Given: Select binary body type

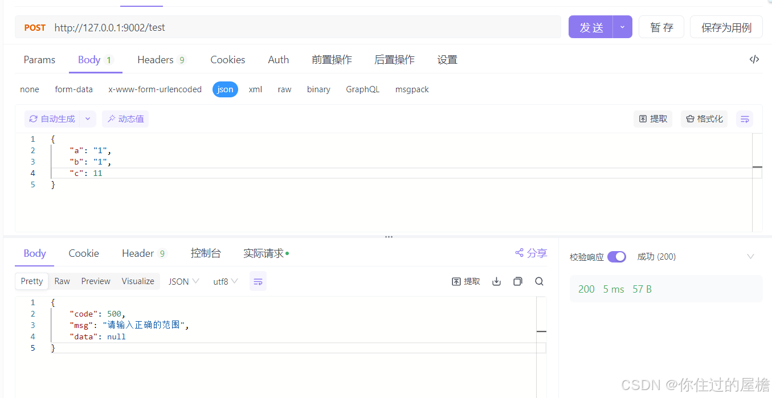Looking at the screenshot, I should 318,89.
